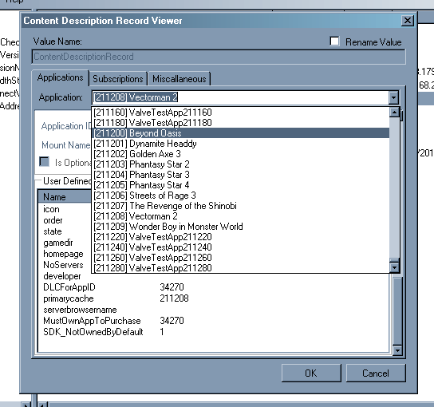434x407 pixels.
Task: Choose [211200] Beyond Oasis entry
Action: pyautogui.click(x=240, y=133)
